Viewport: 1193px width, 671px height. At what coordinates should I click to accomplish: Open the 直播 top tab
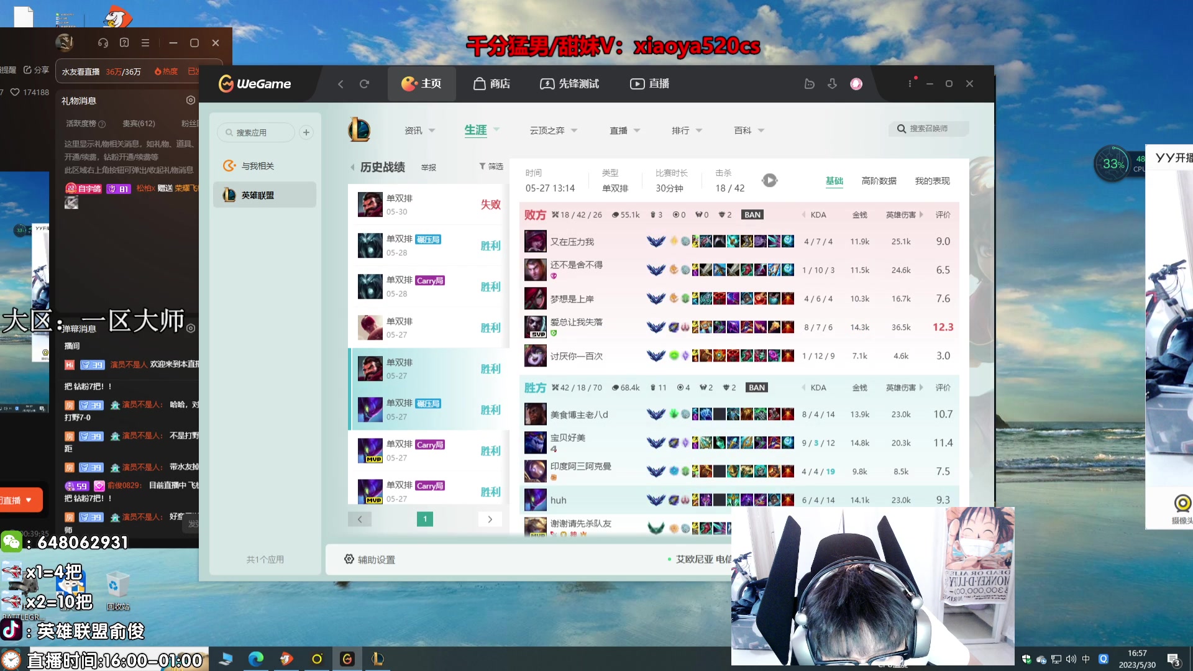649,83
